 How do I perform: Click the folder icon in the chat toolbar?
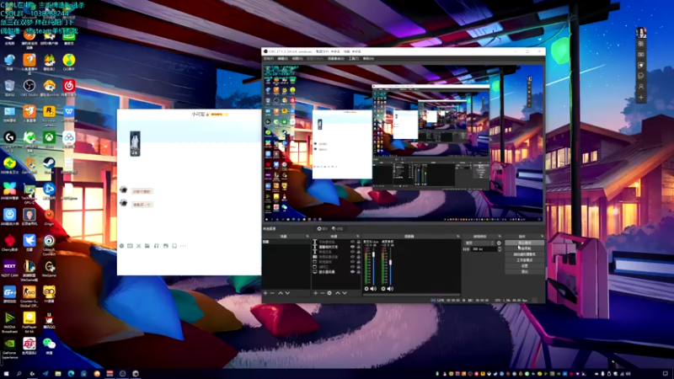point(147,246)
